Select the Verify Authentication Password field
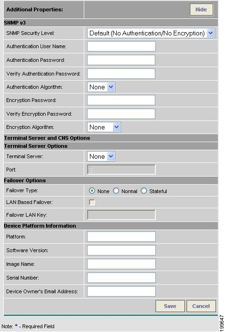This screenshot has width=225, height=332. pos(121,74)
